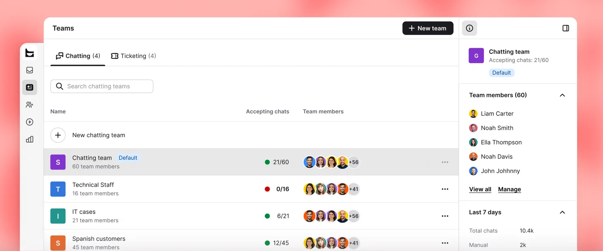Image resolution: width=603 pixels, height=251 pixels.
Task: Click Ella Thompson's avatar in members list
Action: click(x=473, y=142)
